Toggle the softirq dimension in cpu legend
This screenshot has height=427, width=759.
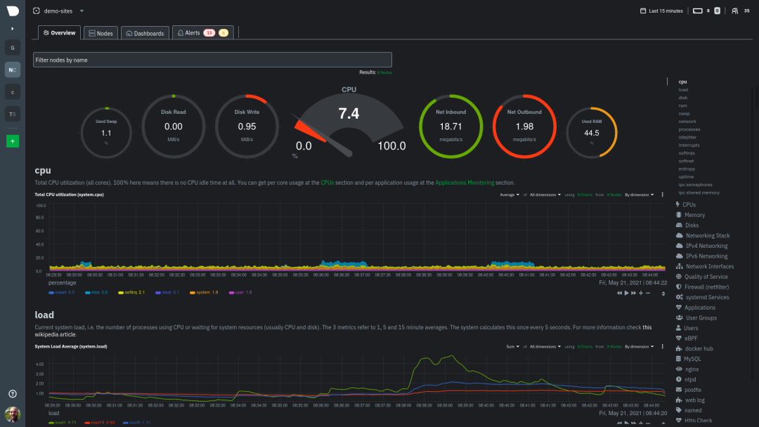131,293
